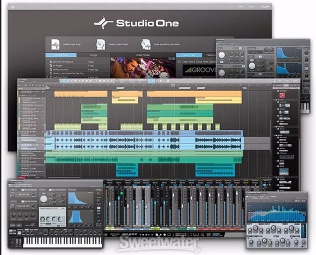
Task: Select the first teal event near arrangement bottom
Action: tap(127, 170)
